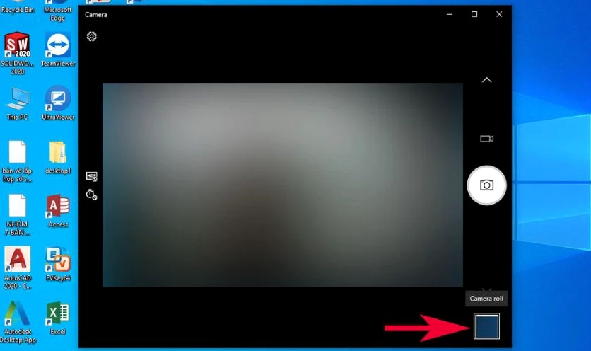This screenshot has width=591, height=351.
Task: Close the Camera window
Action: [499, 14]
